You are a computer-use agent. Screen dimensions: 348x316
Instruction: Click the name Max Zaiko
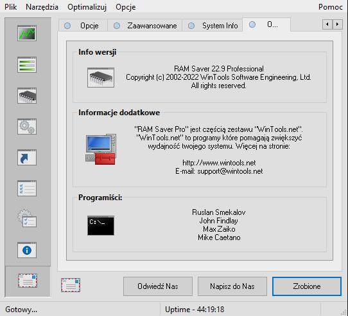coord(219,229)
